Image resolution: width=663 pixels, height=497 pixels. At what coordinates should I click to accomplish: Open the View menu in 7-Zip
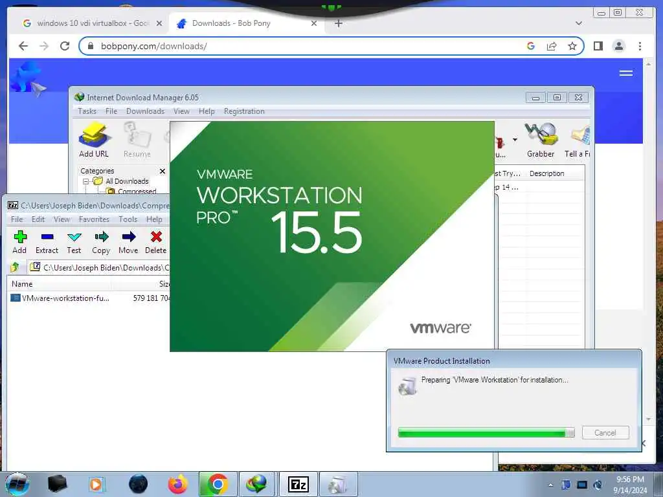click(62, 219)
